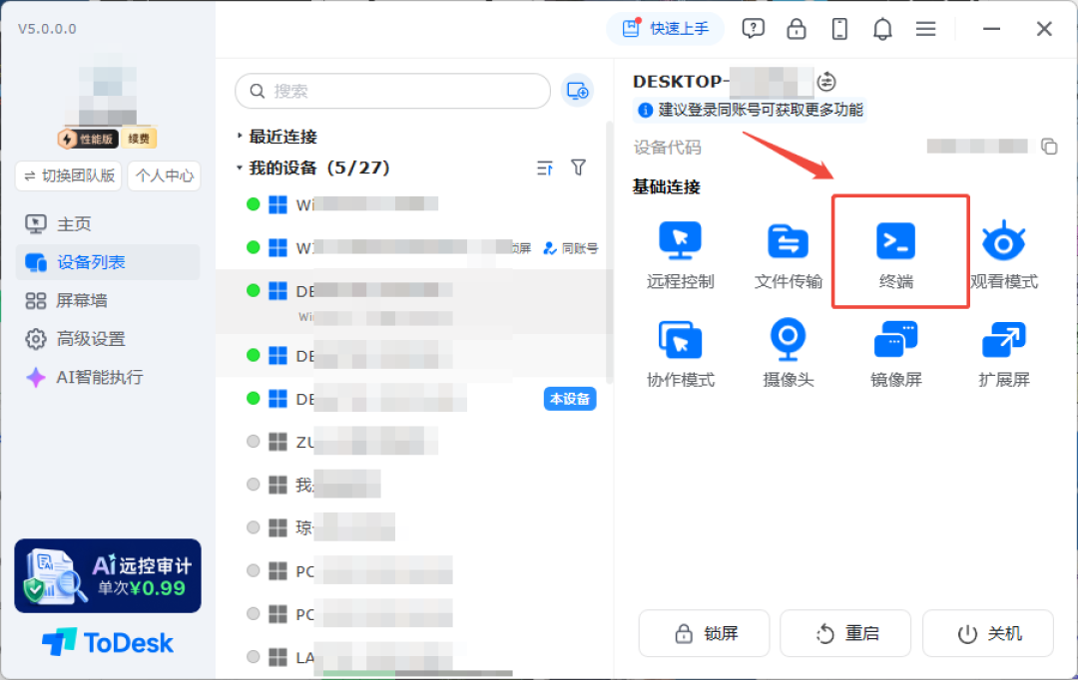Select device row labeled 本设备
Image resolution: width=1078 pixels, height=680 pixels.
tap(412, 399)
